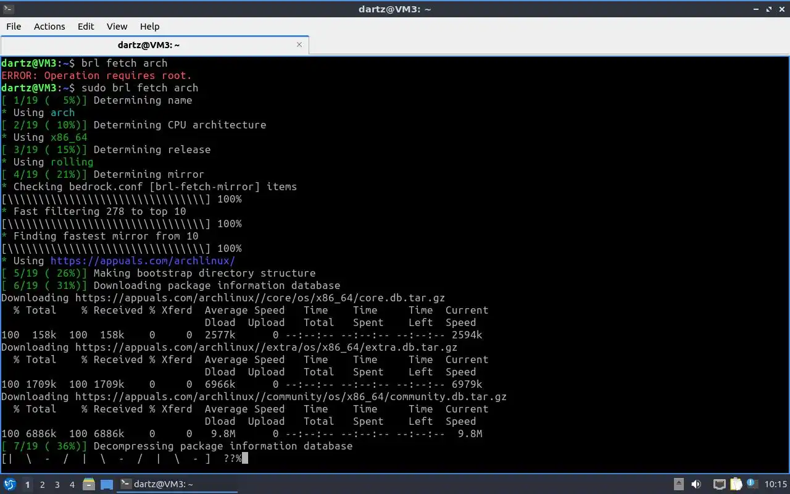Click the terminal icon in the title bar
790x494 pixels.
pyautogui.click(x=8, y=9)
